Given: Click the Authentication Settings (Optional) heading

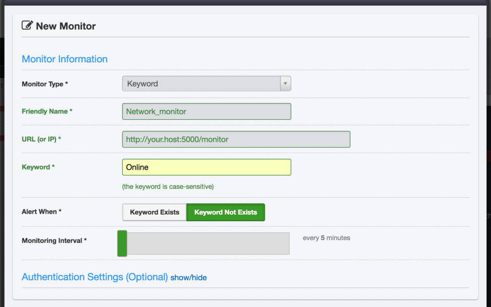Looking at the screenshot, I should tap(94, 277).
